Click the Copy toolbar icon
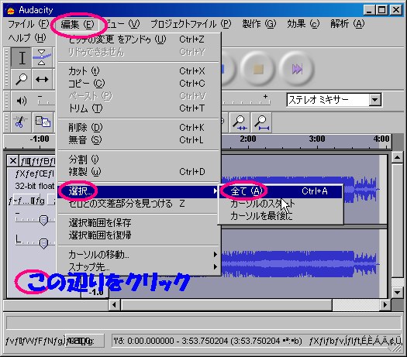This screenshot has width=407, height=357. tap(43, 122)
